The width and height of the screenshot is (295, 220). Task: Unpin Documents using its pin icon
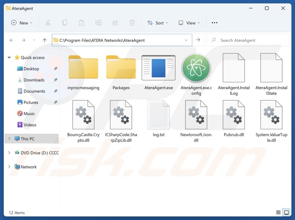coord(56,91)
